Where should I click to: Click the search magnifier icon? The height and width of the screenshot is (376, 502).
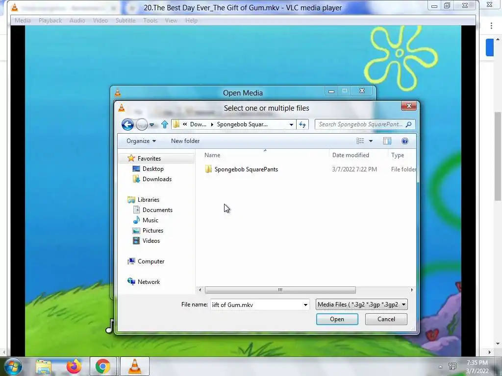pos(409,124)
